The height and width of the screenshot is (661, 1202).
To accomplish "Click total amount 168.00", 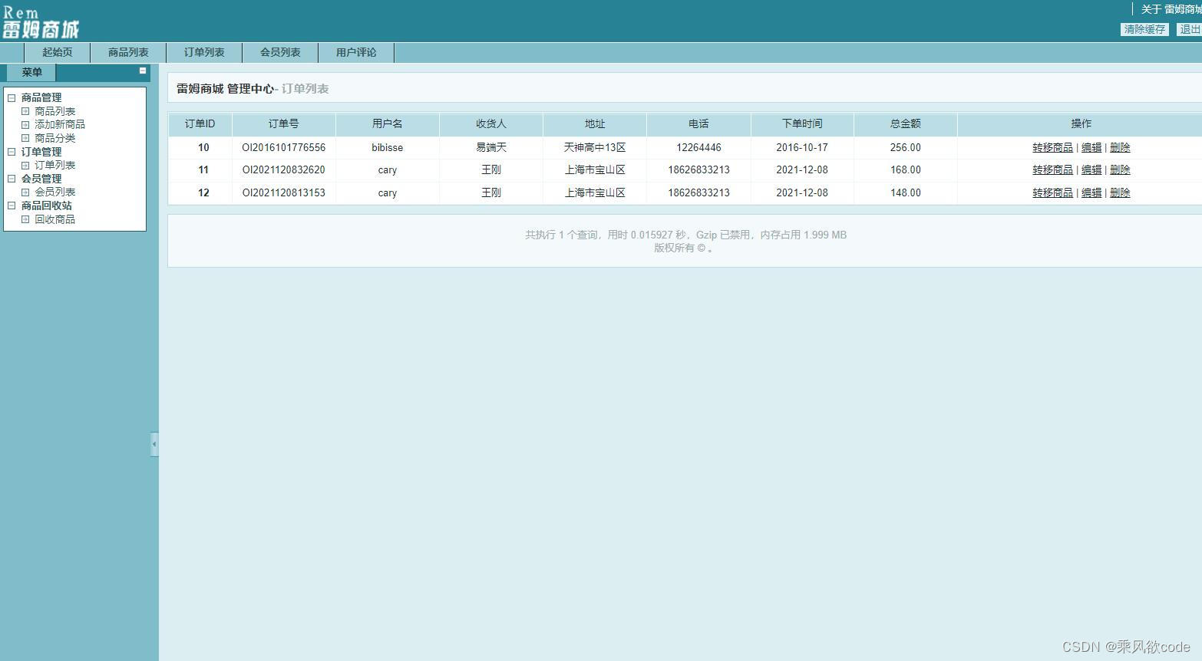I will click(906, 169).
